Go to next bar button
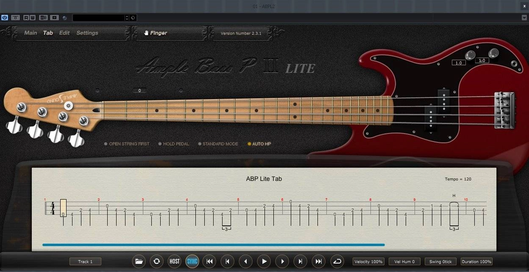 point(300,261)
